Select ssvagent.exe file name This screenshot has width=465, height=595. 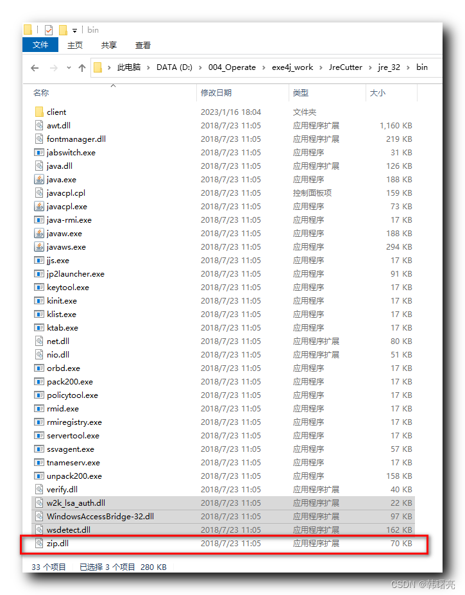pyautogui.click(x=71, y=449)
